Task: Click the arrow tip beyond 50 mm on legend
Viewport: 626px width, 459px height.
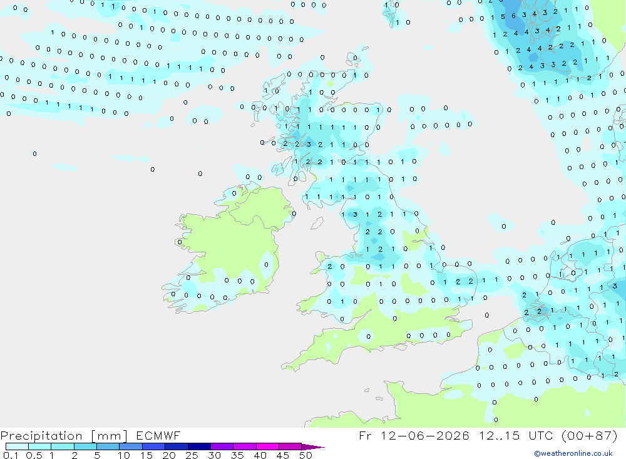Action: click(314, 446)
